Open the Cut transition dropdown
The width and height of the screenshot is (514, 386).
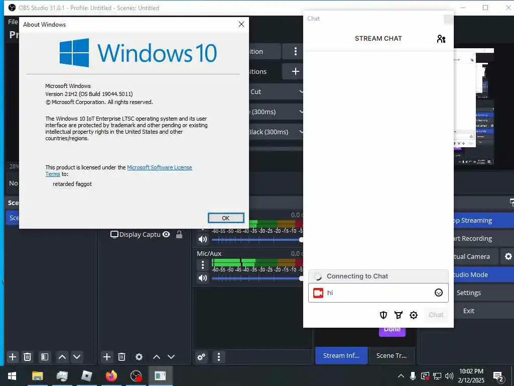276,92
